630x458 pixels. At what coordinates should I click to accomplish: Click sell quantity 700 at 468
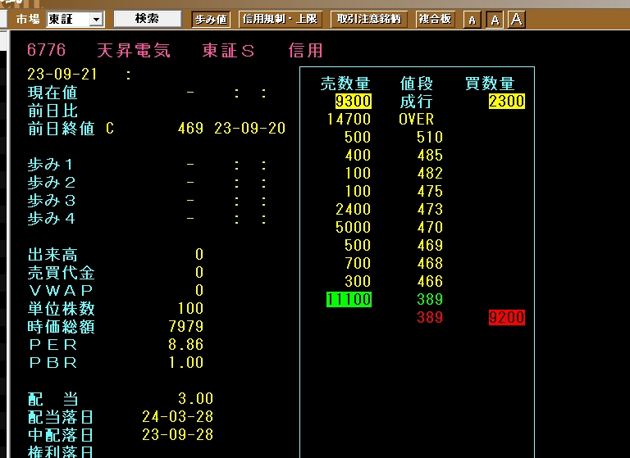coord(358,263)
